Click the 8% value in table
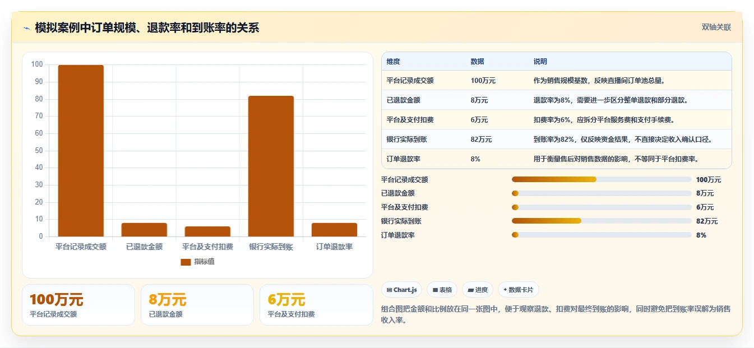The height and width of the screenshot is (348, 754). point(475,159)
